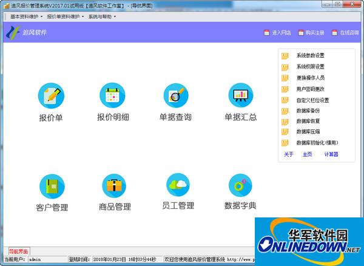Click the icon beside 在线咨询
Screen dimensions: 364x266
pos(334,33)
